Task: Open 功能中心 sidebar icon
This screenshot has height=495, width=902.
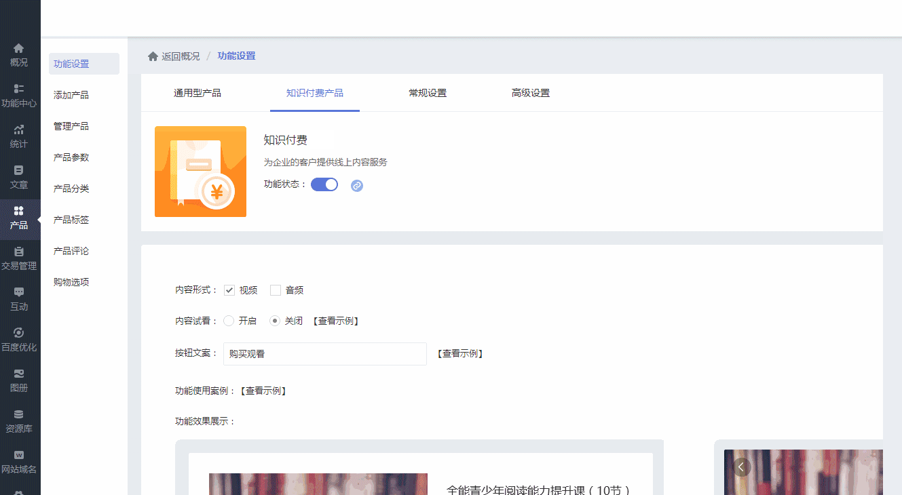Action: pos(19,89)
